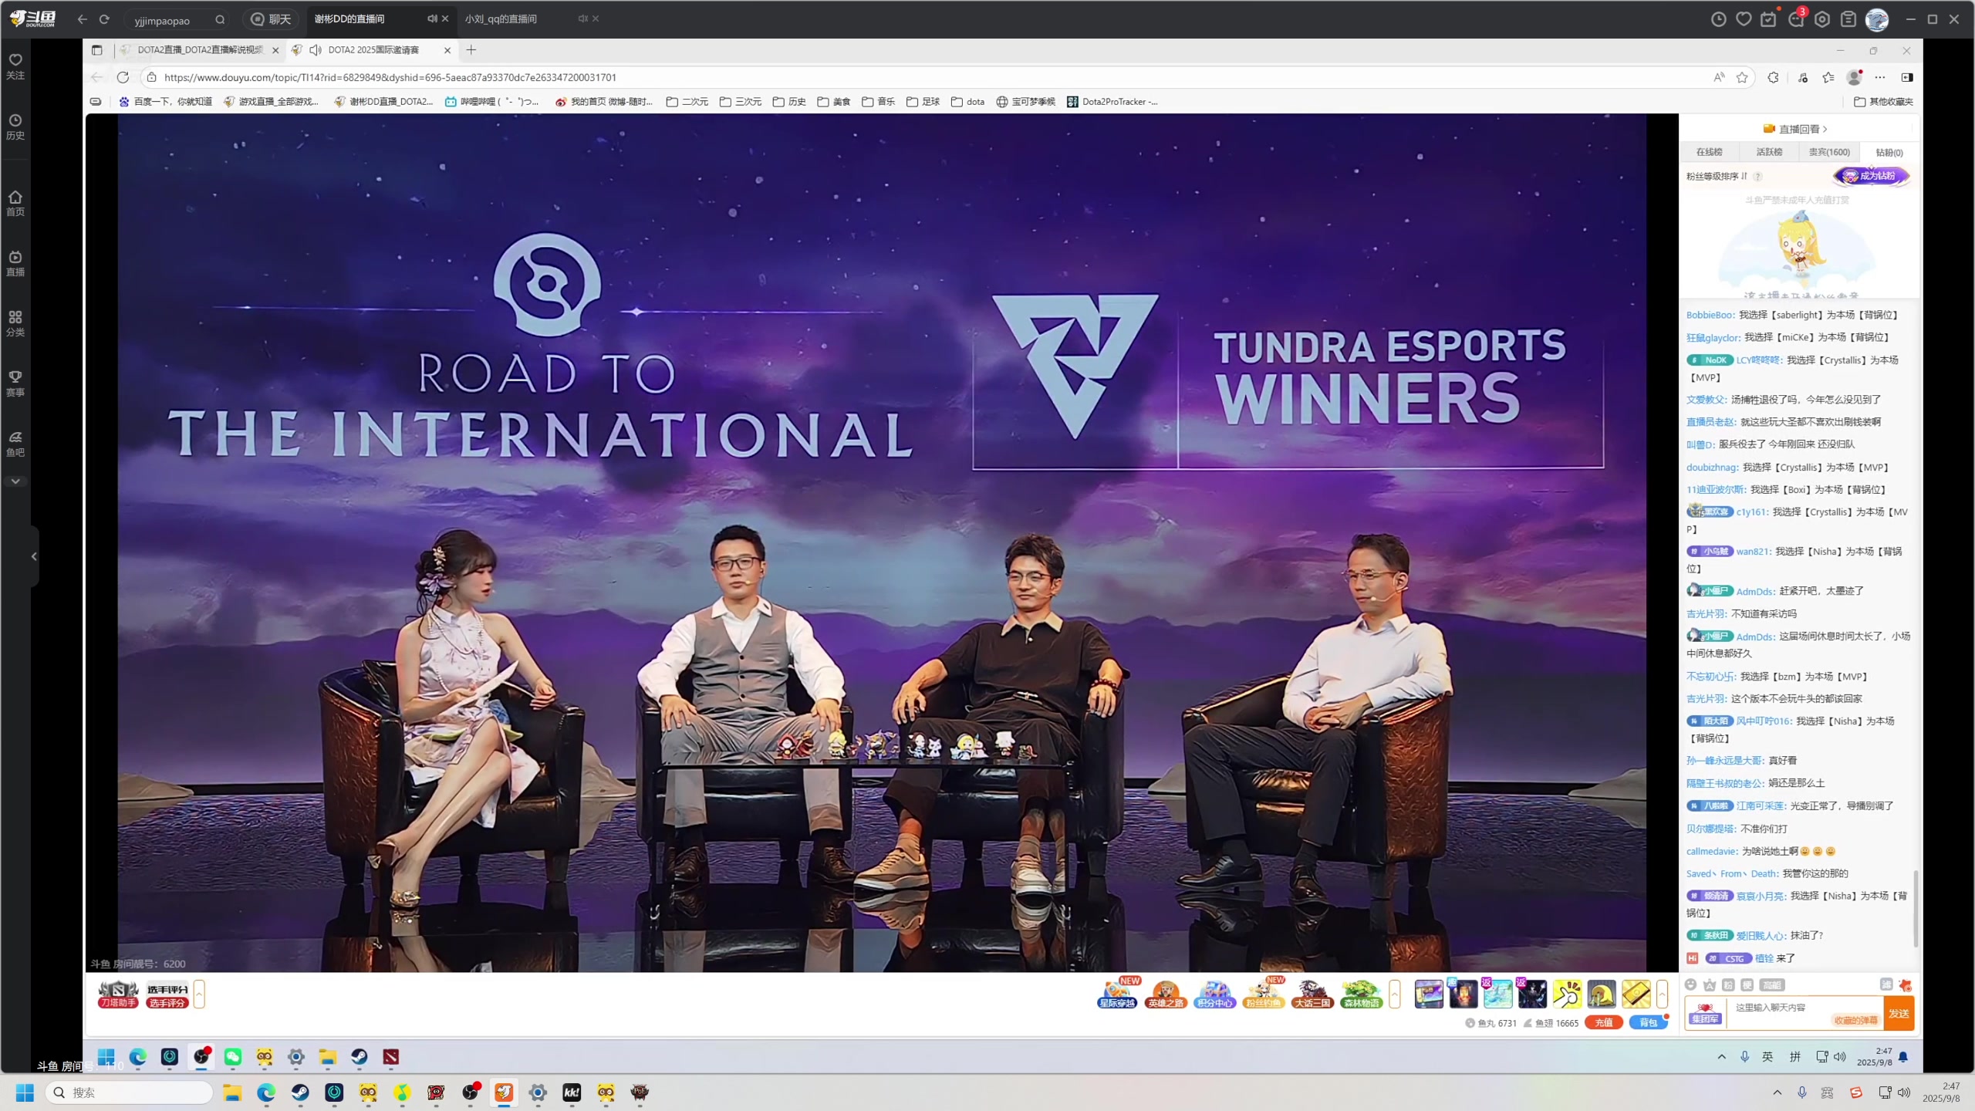Open the 星际穿越 activity icon

[1117, 994]
